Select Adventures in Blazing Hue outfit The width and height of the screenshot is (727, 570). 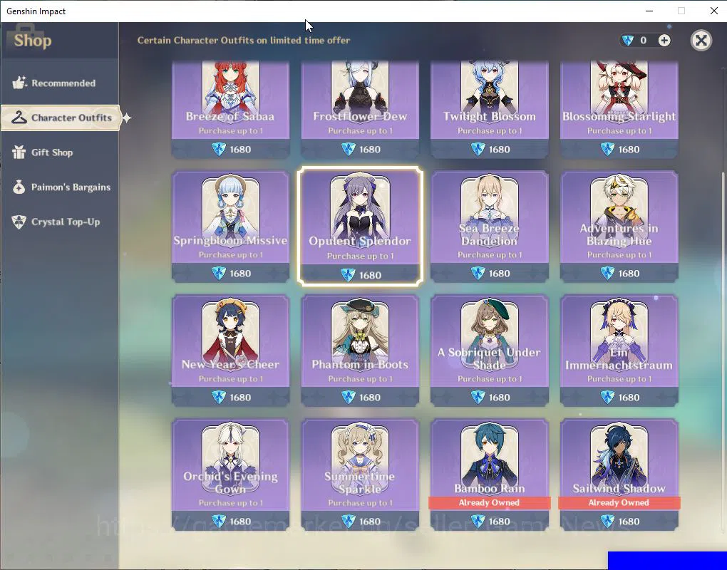click(619, 226)
